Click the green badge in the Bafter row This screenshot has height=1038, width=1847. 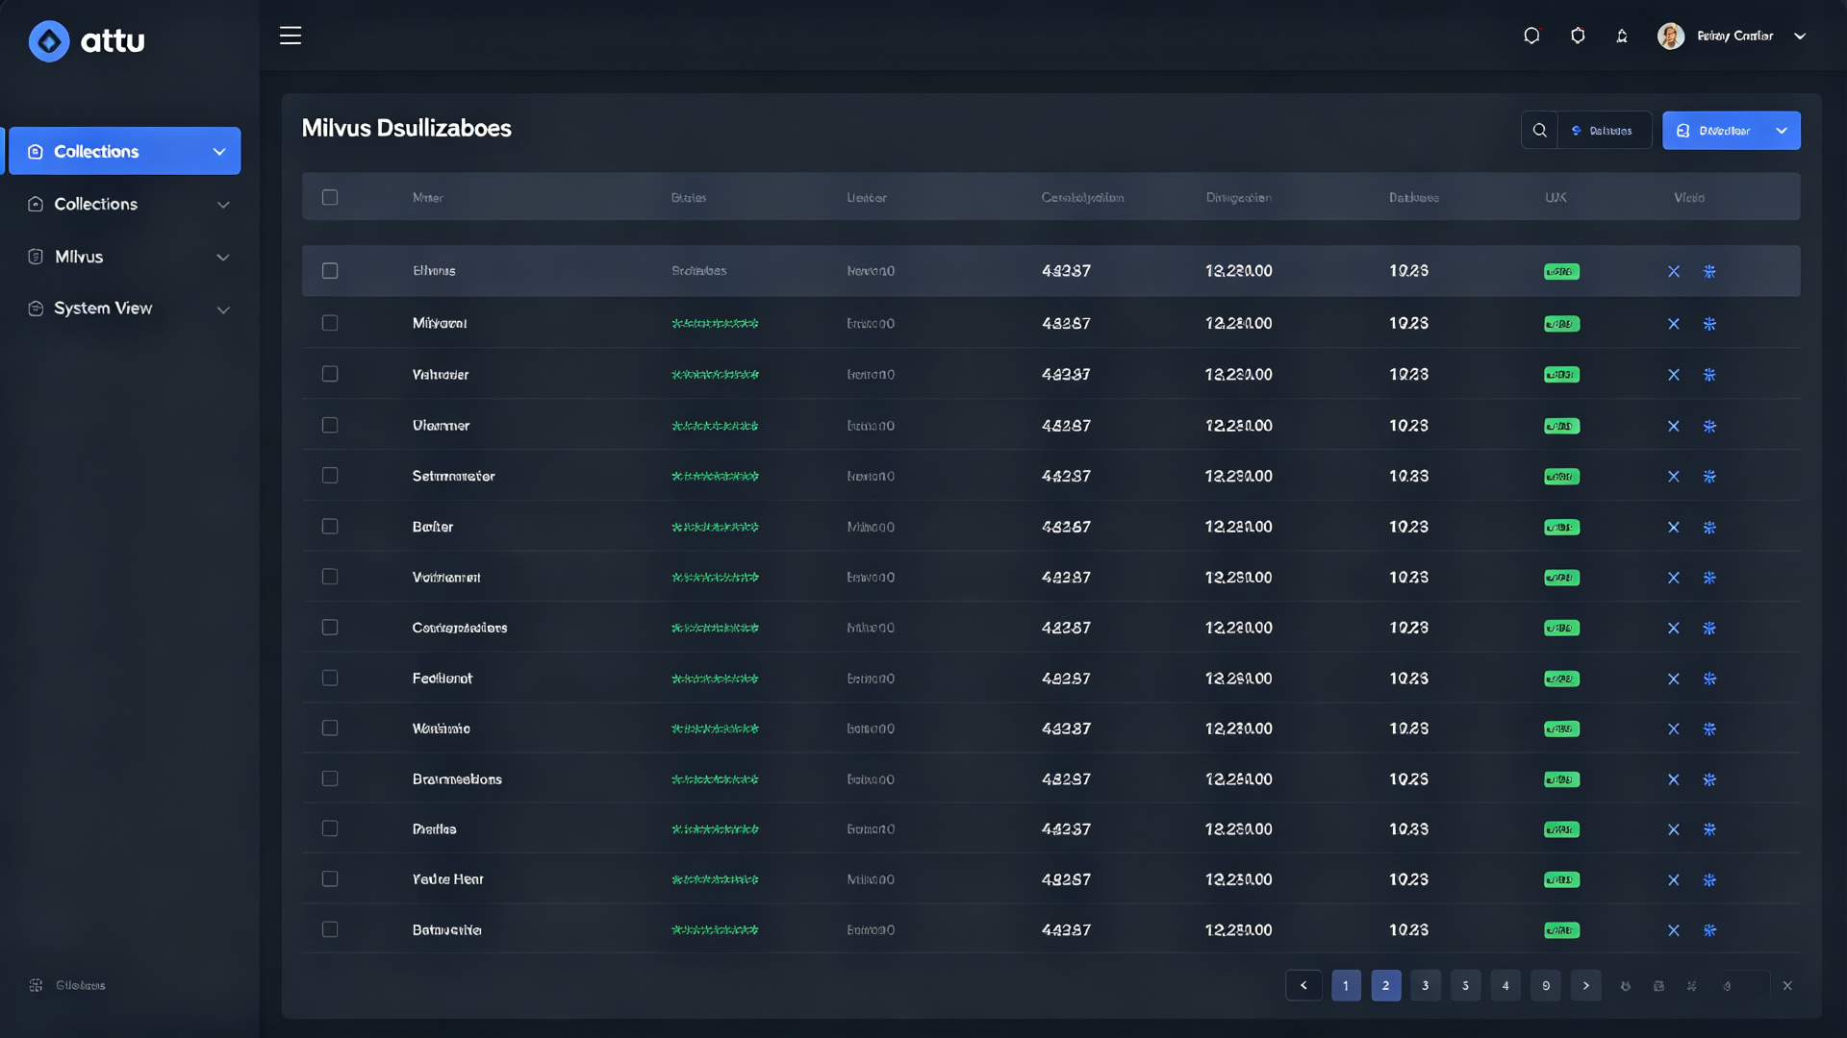tap(1561, 528)
